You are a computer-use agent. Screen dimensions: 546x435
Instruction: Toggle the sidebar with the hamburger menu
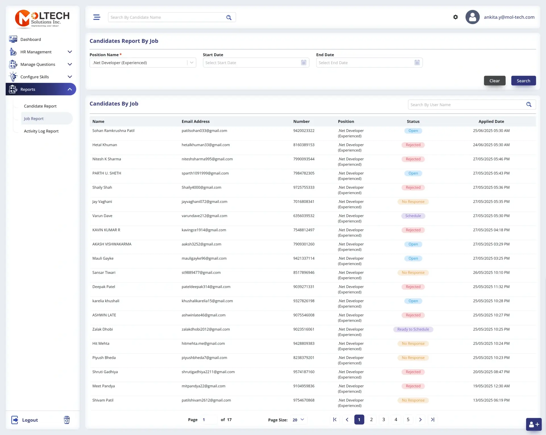pyautogui.click(x=97, y=17)
